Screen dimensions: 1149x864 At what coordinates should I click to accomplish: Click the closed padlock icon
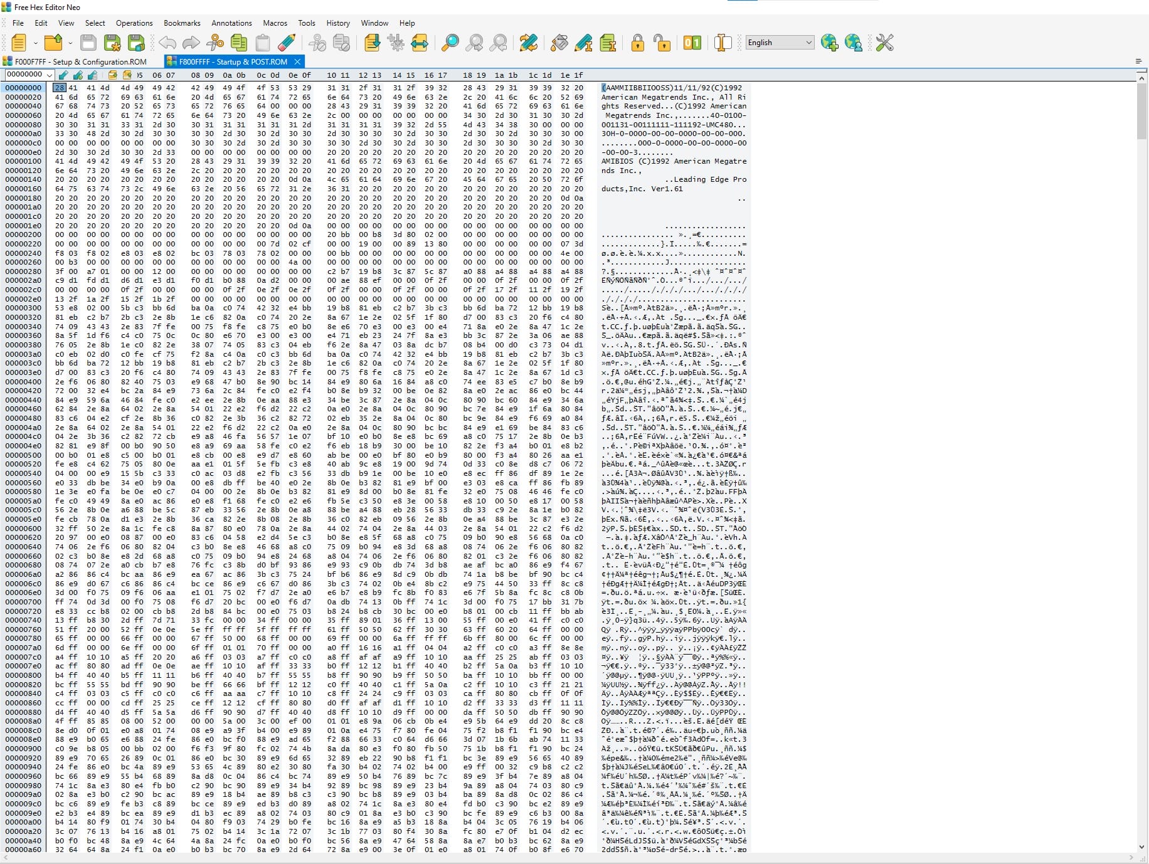(x=637, y=43)
